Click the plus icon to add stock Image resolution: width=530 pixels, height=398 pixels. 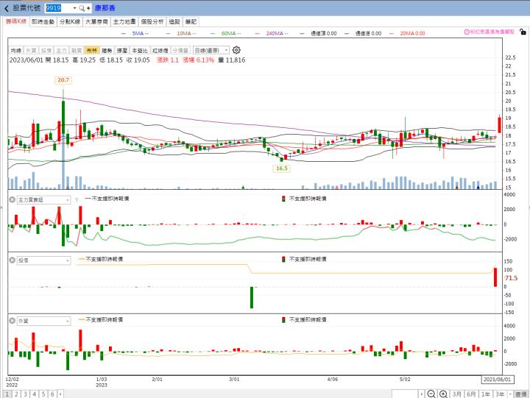coord(88,8)
